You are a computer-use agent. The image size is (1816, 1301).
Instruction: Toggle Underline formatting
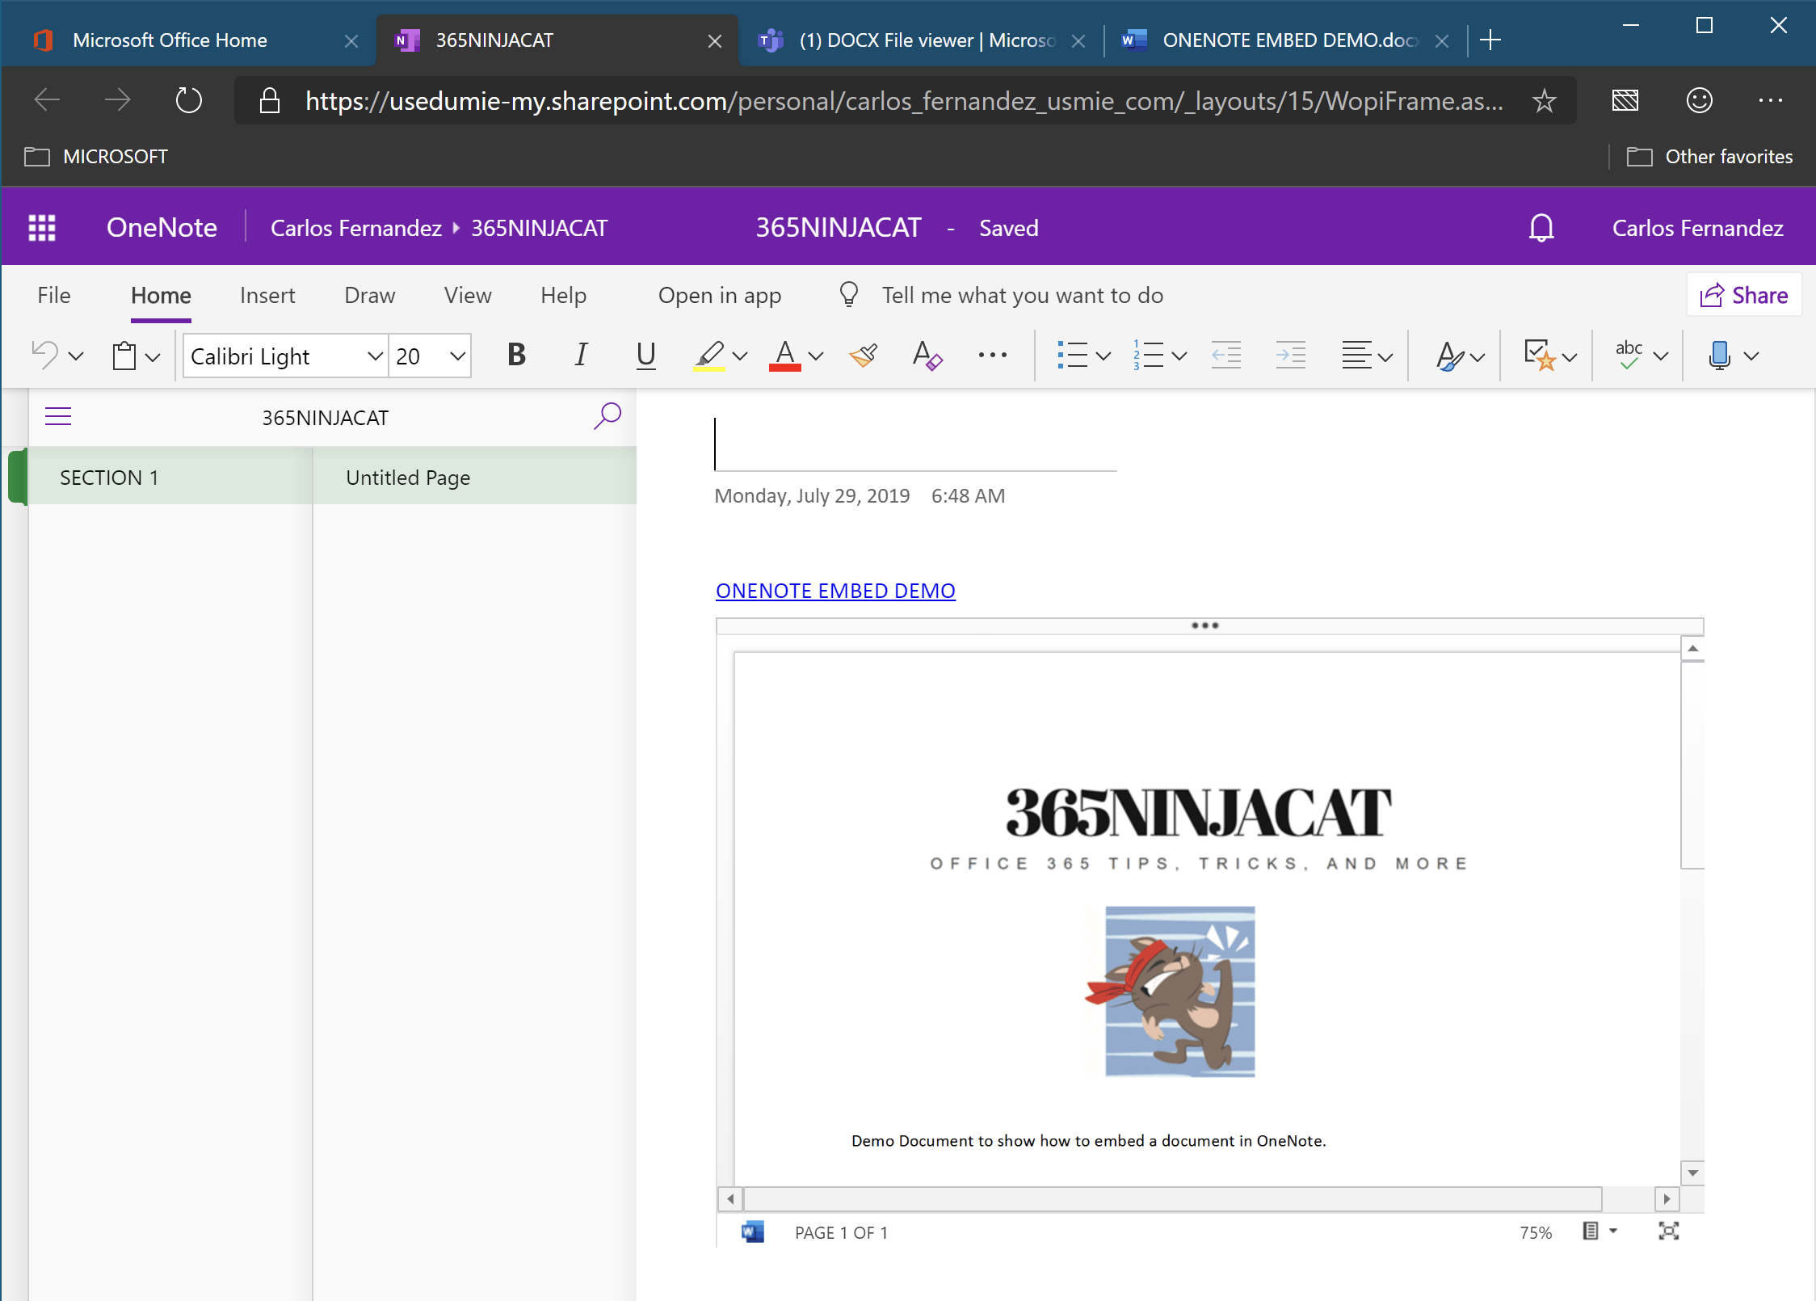point(645,356)
